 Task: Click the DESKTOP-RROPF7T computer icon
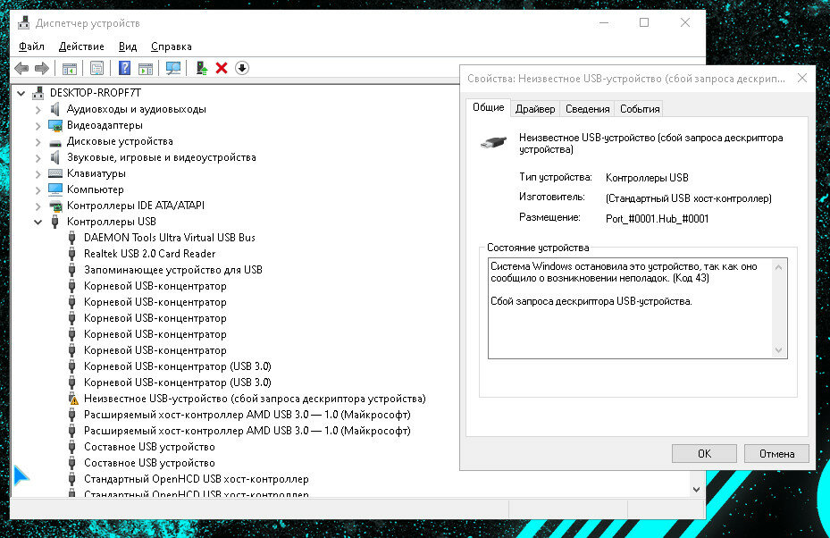click(38, 93)
